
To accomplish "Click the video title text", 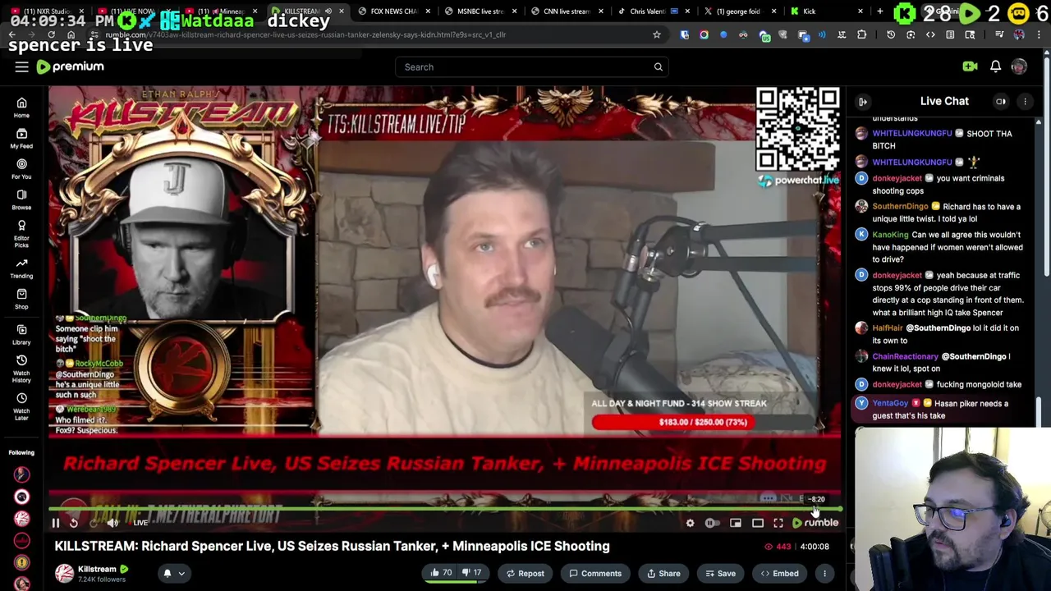I will 333,547.
